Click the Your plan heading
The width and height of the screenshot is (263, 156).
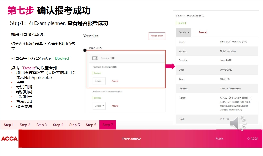tap(91, 36)
